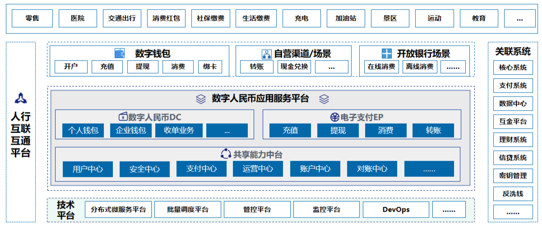Click the yuan coin icon beside 电子支付EP
Screen dimensions: 542x226
334,117
